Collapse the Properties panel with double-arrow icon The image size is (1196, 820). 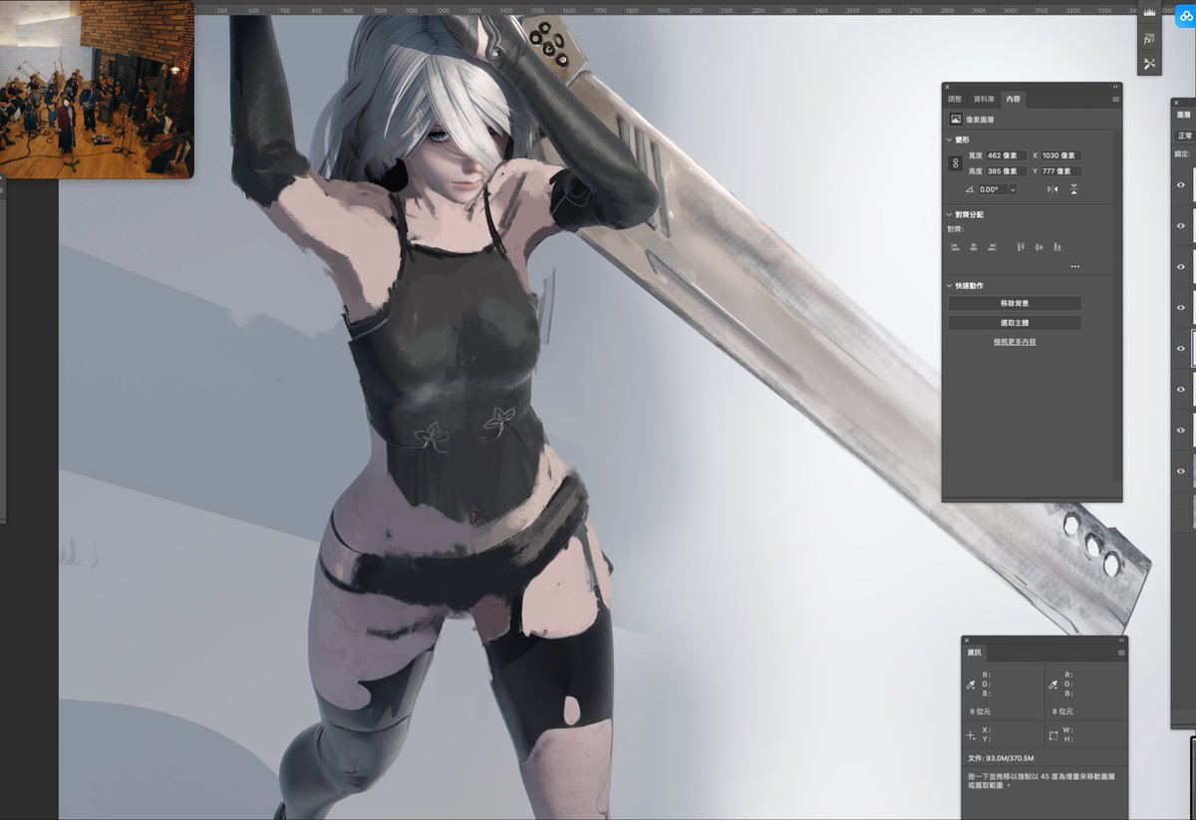click(1116, 87)
